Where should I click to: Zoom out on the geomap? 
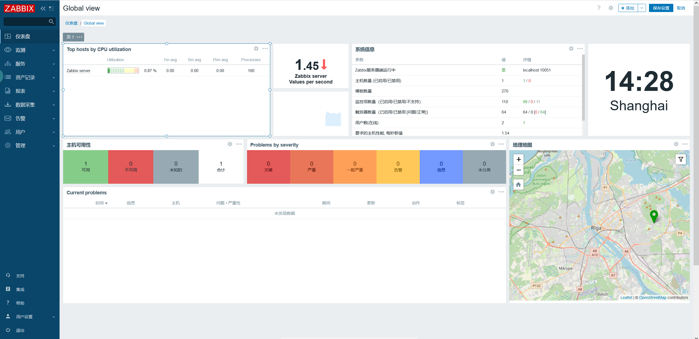click(518, 170)
